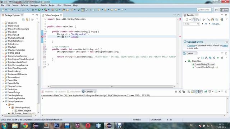Click Pin Console icon

click(x=206, y=92)
